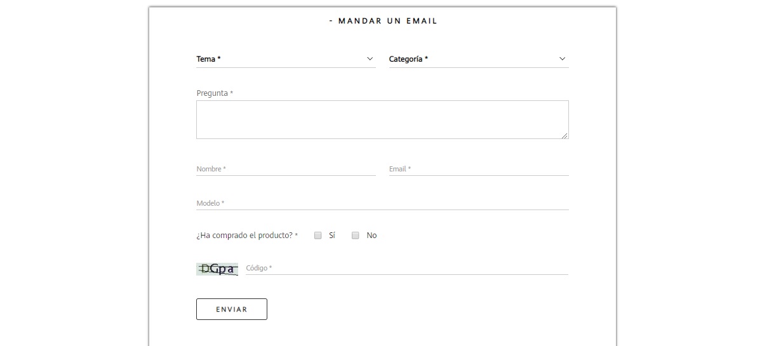Click the Tema dropdown chevron arrow

pyautogui.click(x=370, y=59)
